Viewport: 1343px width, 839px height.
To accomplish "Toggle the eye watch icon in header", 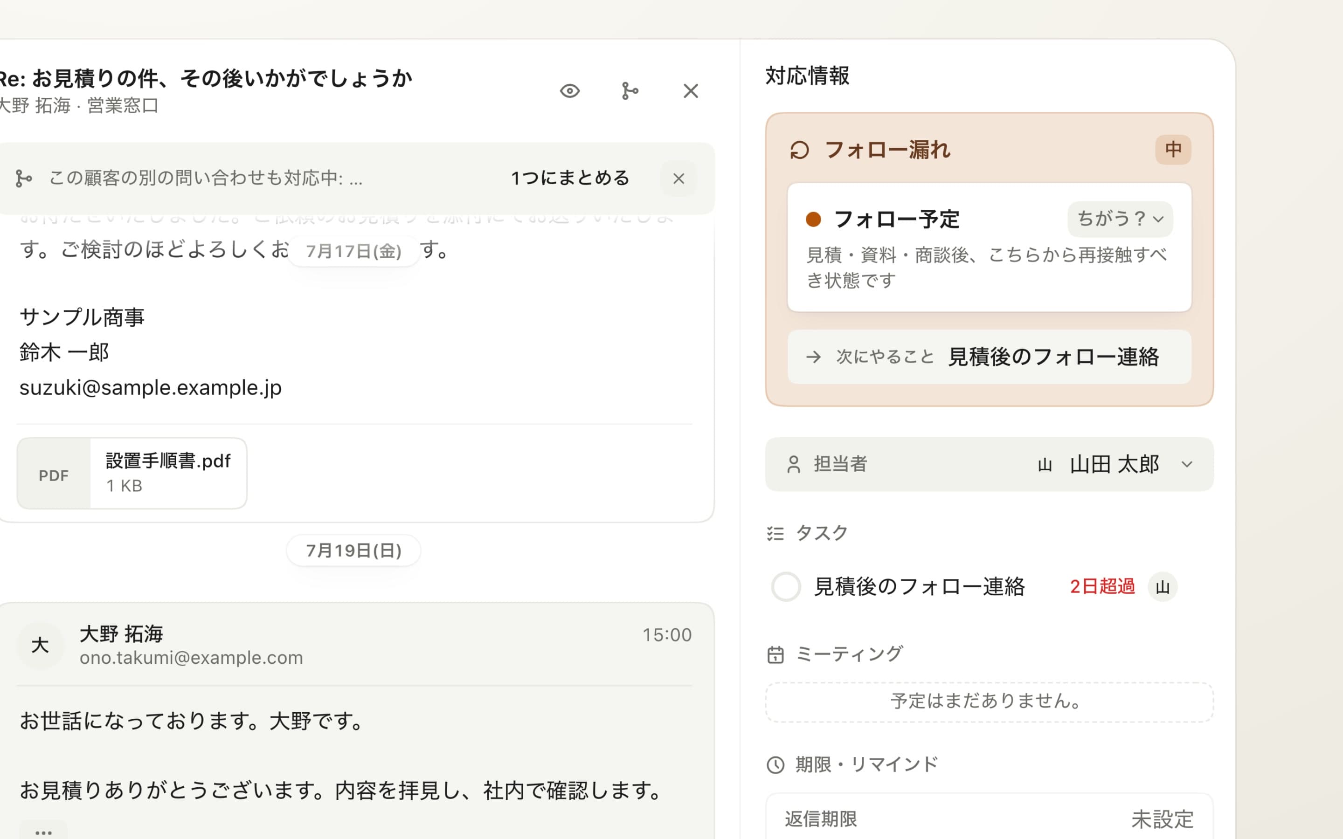I will (569, 91).
